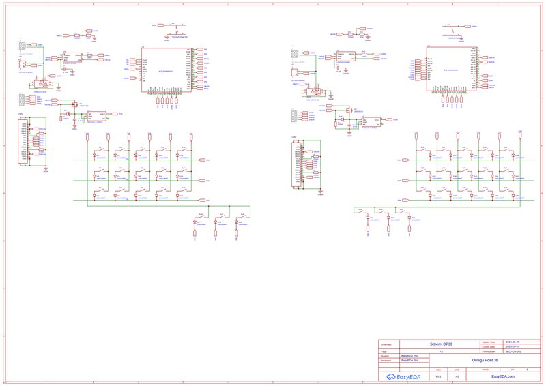Image resolution: width=546 pixels, height=386 pixels.
Task: Select 'EasyEDA Pro' in the Reviewed row
Action: 409,361
